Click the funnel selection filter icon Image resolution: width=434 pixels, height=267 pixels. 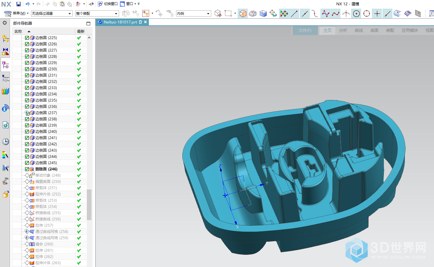pyautogui.click(x=145, y=13)
